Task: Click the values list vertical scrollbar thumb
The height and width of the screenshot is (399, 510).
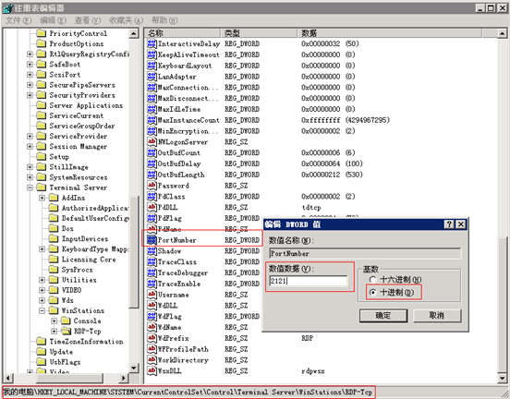Action: pos(503,304)
